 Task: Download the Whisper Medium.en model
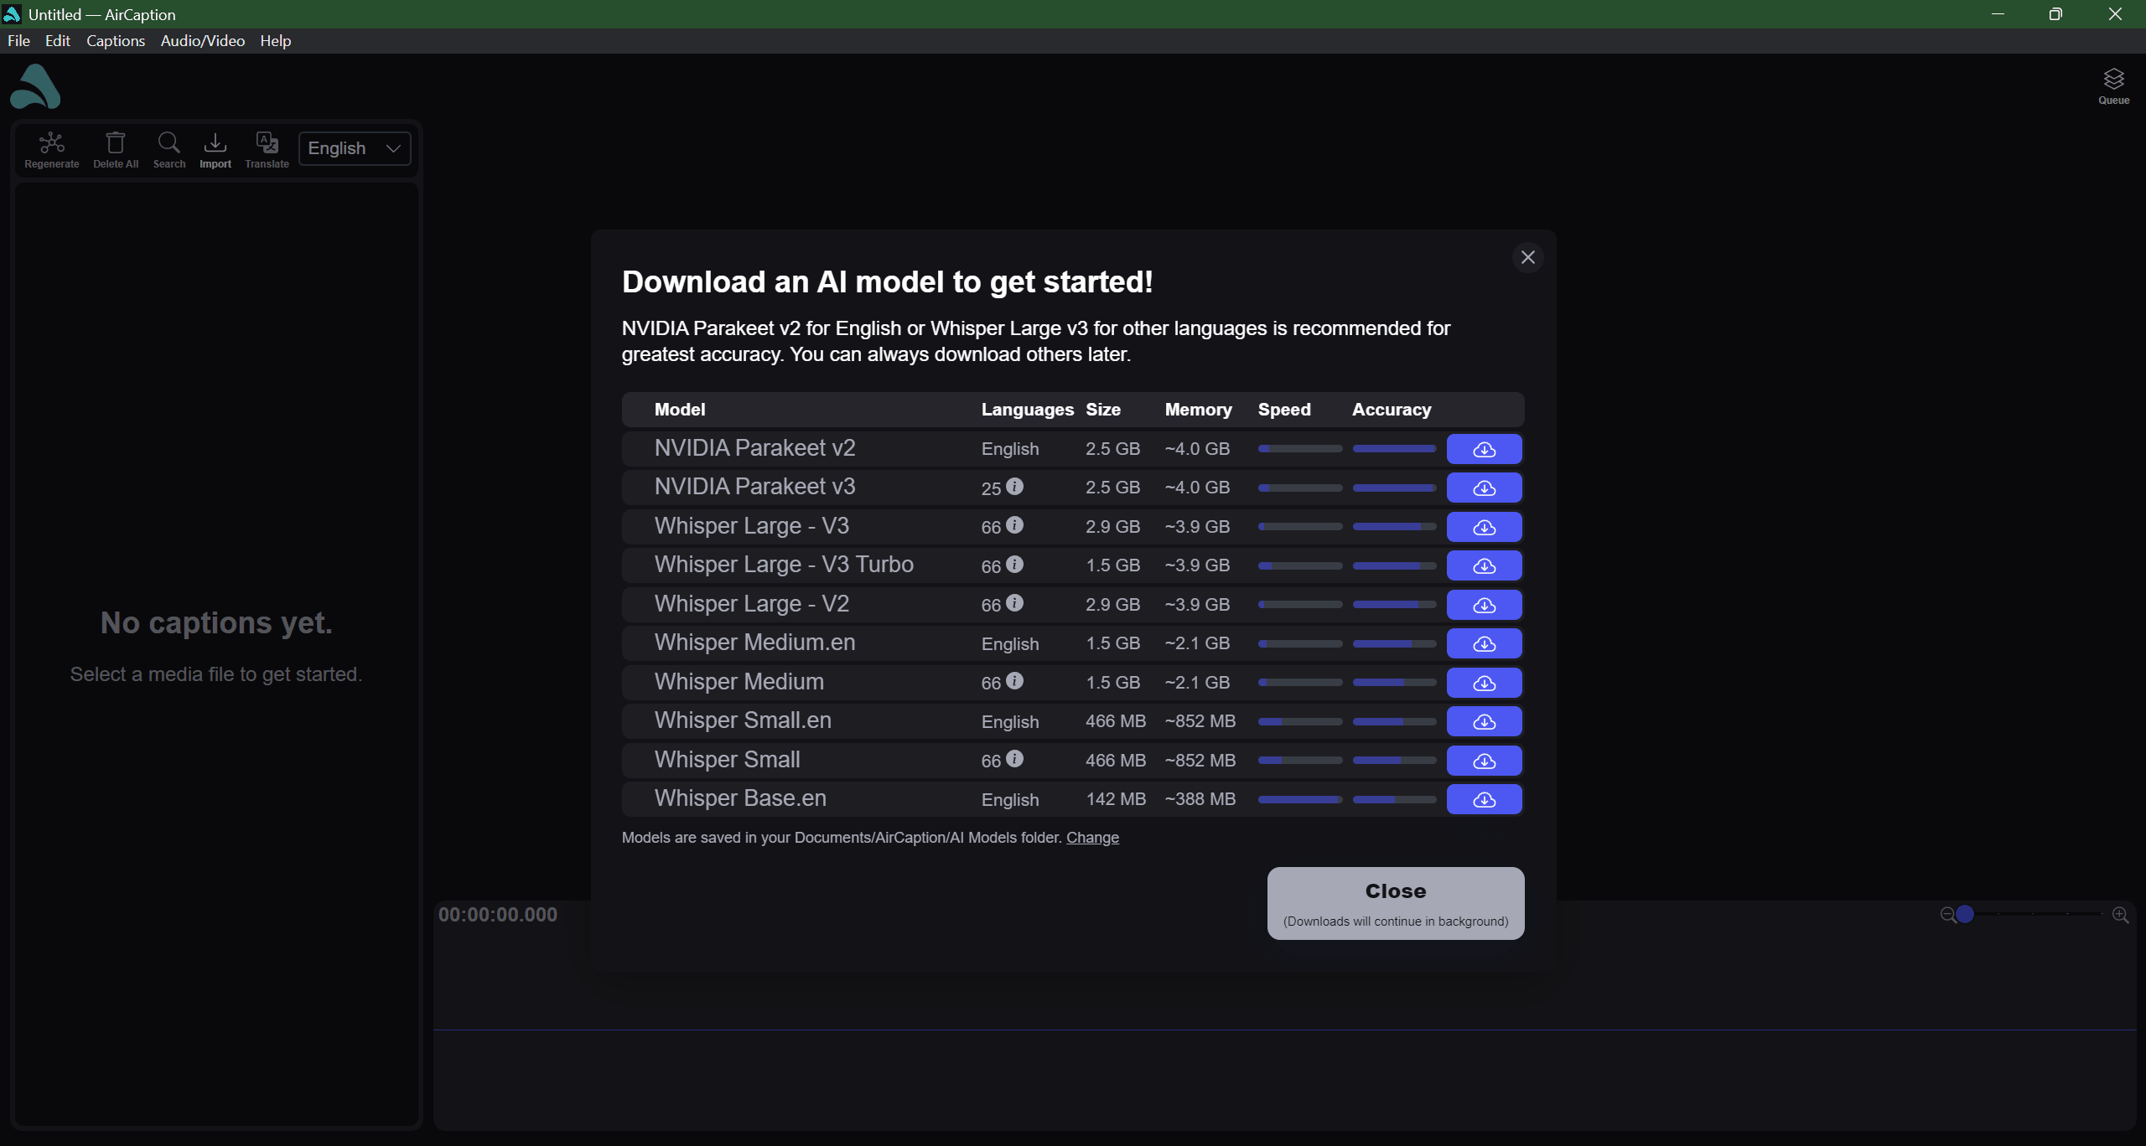coord(1484,643)
